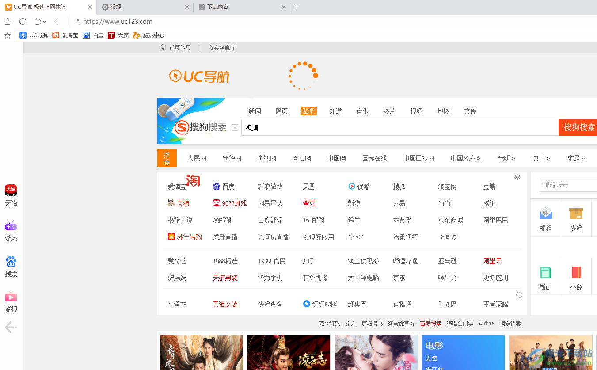Open UC导航 bookmark in bookmarks bar
The width and height of the screenshot is (597, 370).
pyautogui.click(x=34, y=35)
